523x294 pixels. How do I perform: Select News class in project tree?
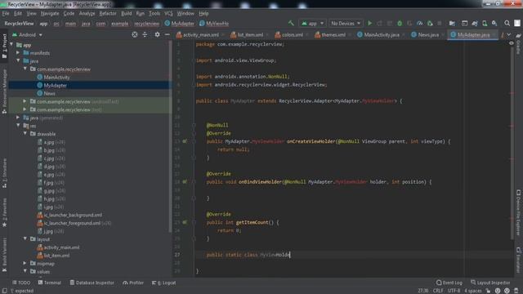[x=49, y=93]
